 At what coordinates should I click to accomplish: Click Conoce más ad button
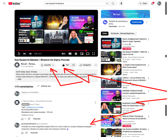(137, 22)
